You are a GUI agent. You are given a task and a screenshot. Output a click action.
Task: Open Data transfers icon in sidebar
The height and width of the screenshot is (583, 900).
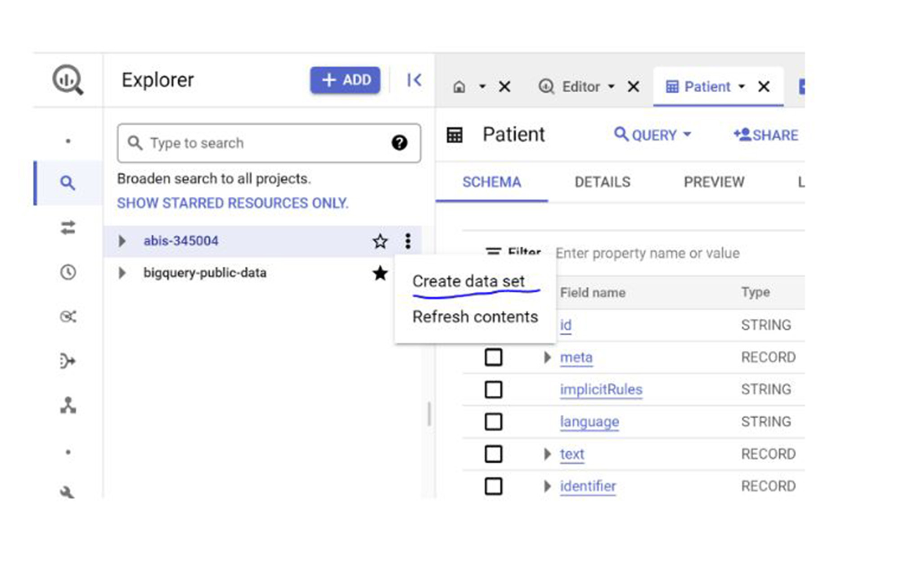point(68,228)
